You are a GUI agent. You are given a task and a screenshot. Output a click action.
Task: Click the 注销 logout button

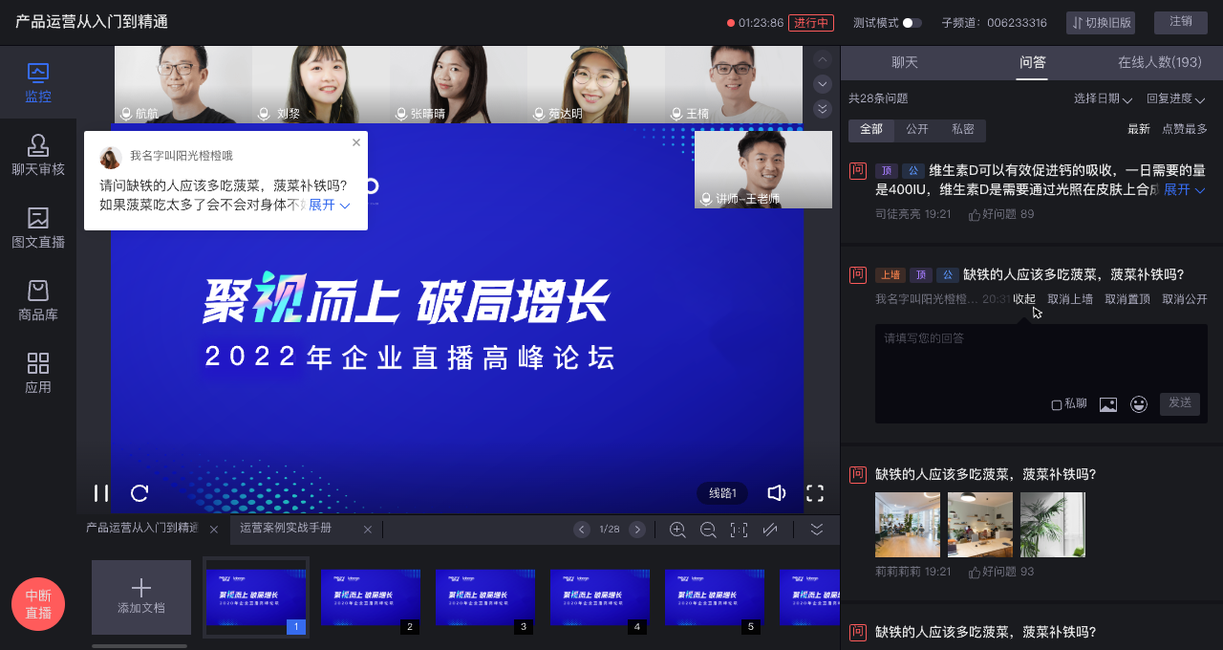click(x=1180, y=22)
